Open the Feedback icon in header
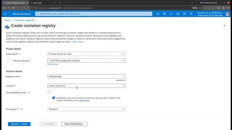Image resolution: width=232 pixels, height=130 pixels. pyautogui.click(x=191, y=14)
